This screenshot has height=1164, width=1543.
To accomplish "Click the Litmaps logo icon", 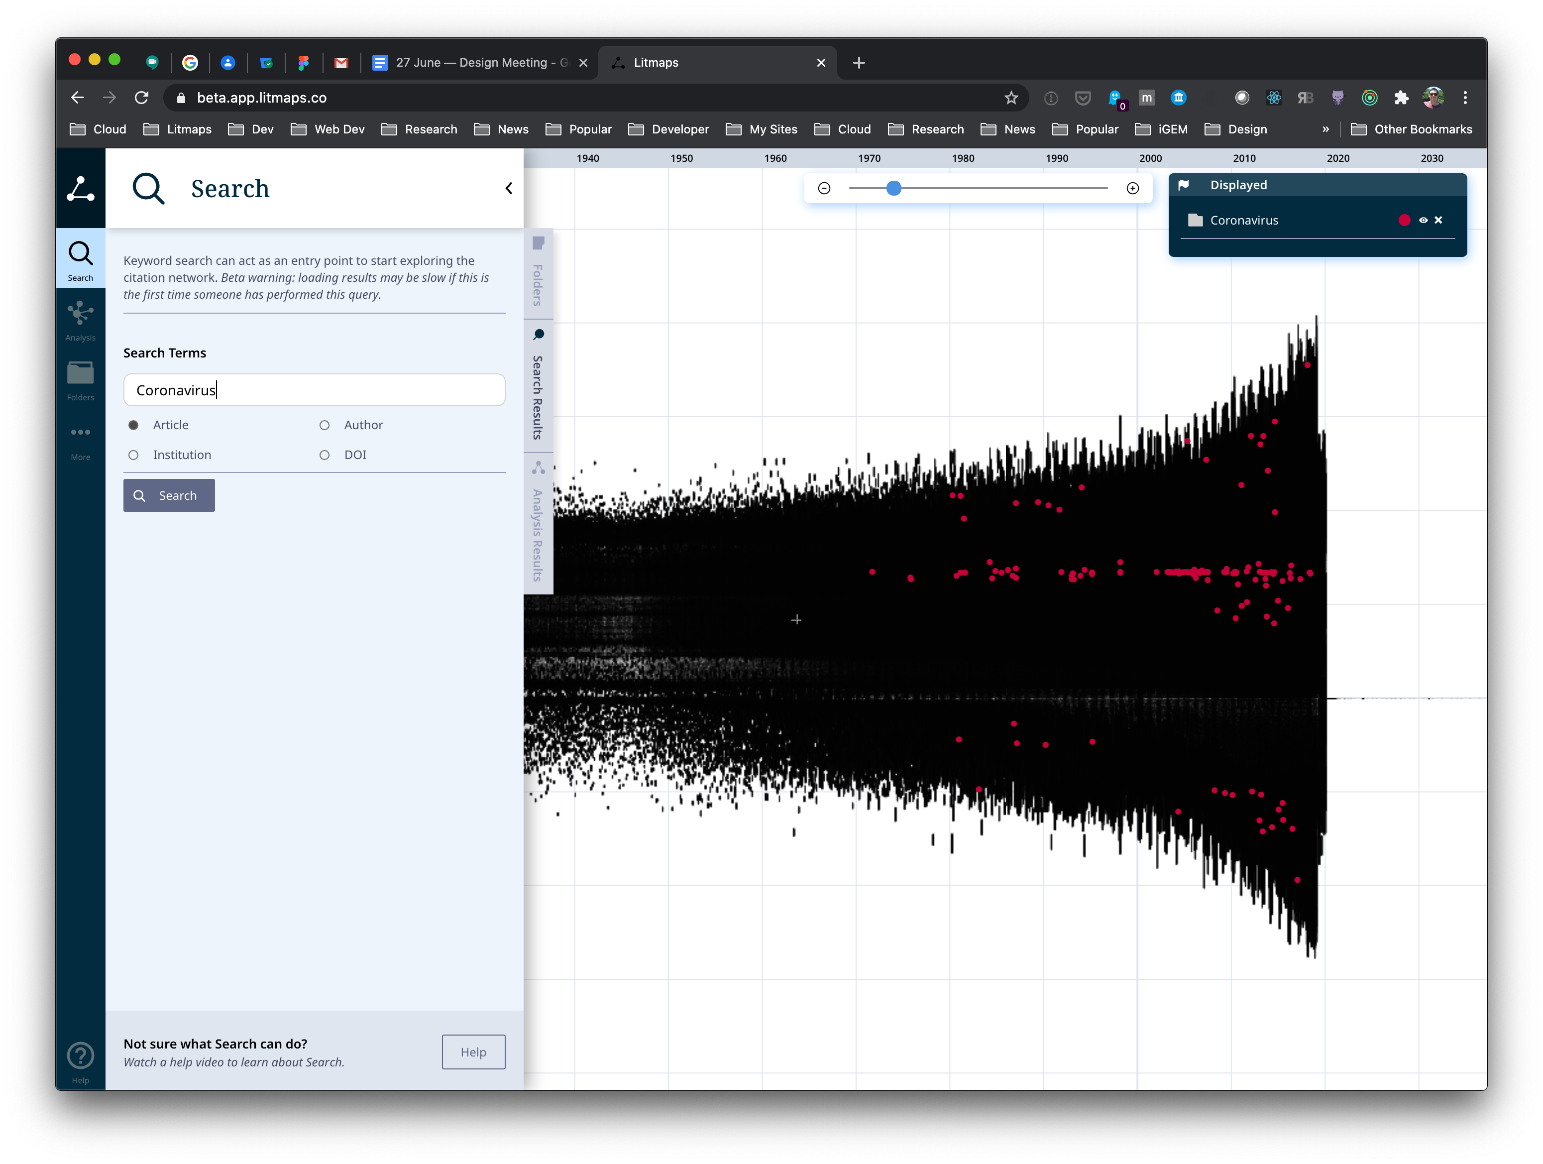I will [80, 188].
